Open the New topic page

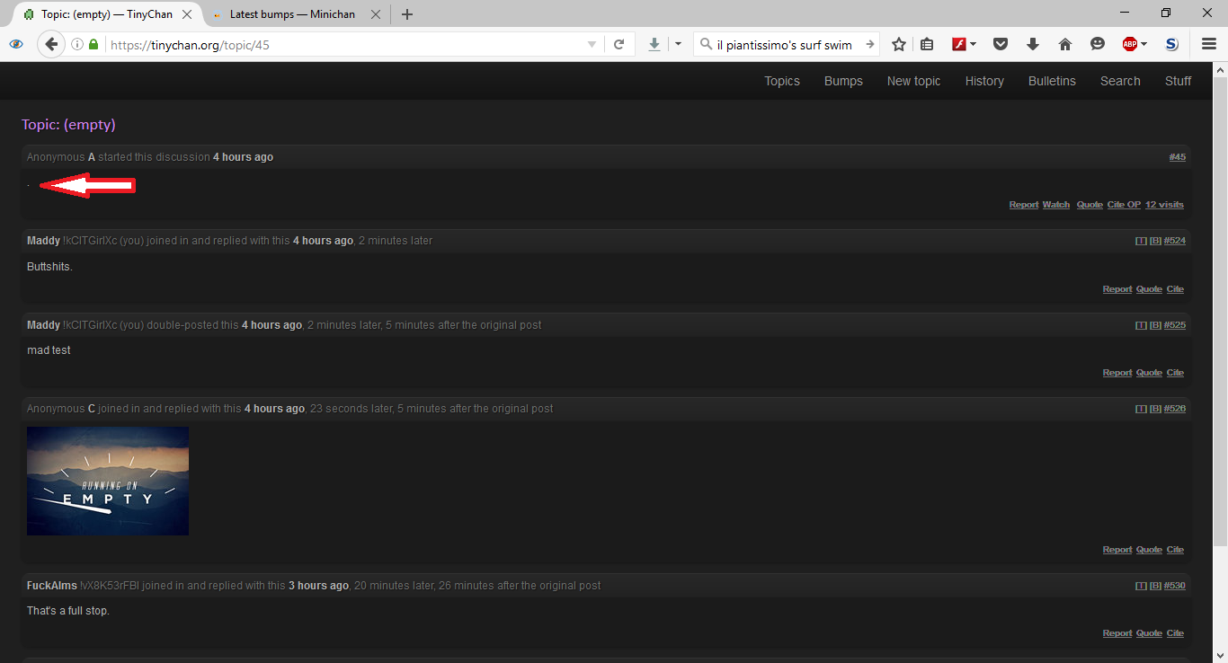[x=913, y=81]
